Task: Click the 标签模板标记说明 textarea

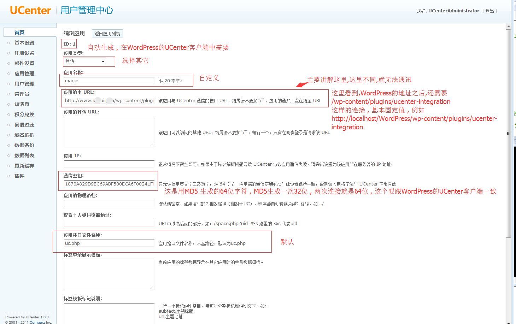Action: coord(109,314)
